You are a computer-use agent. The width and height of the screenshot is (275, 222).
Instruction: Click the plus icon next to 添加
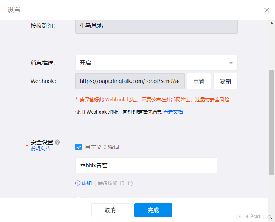tap(78, 183)
